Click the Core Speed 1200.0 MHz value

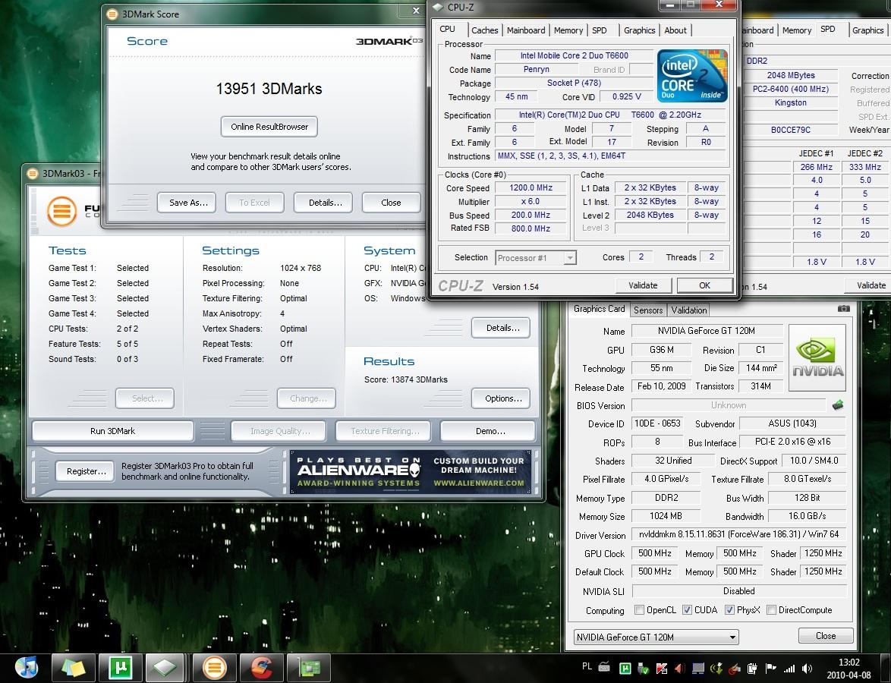531,187
